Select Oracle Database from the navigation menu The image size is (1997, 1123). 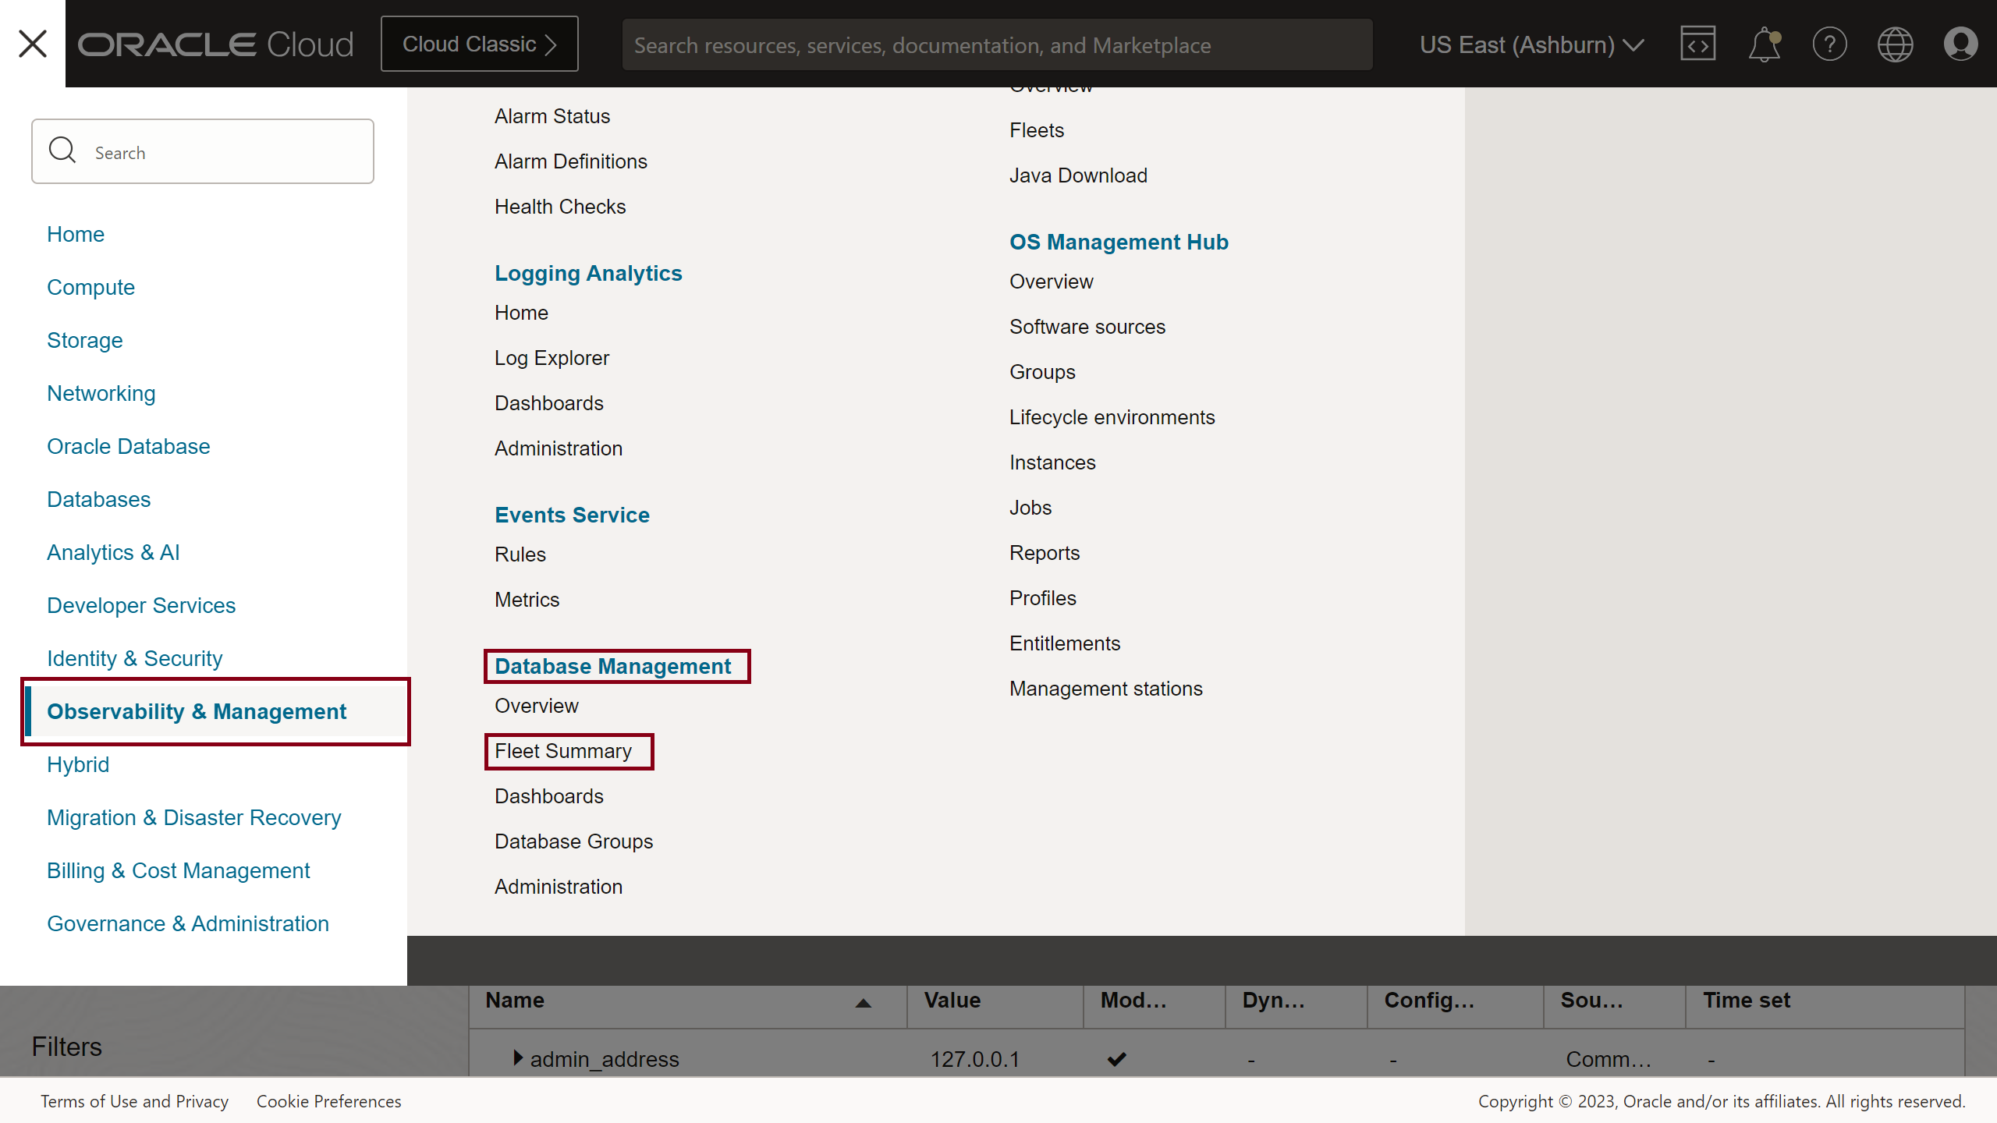click(x=128, y=446)
